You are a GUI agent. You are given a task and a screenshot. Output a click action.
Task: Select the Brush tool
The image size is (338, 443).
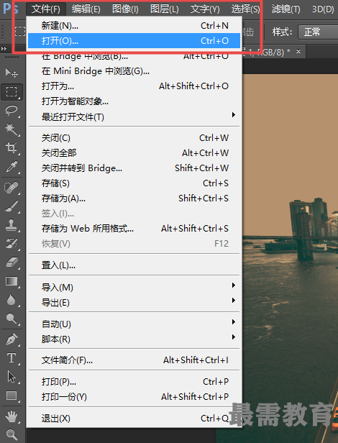[12, 206]
